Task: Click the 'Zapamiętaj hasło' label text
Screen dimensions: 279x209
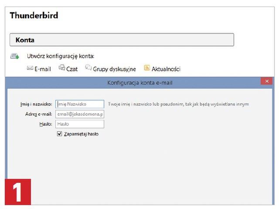Action: coord(81,134)
